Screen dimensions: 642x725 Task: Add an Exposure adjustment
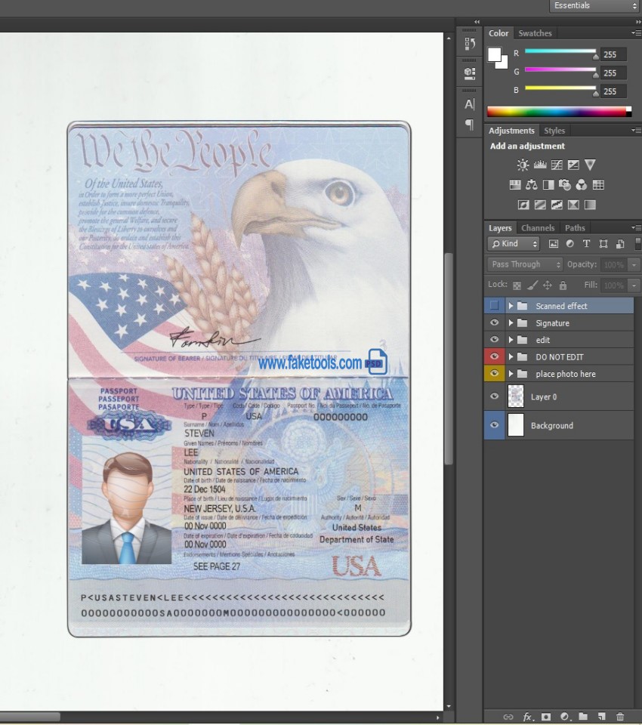click(x=573, y=165)
